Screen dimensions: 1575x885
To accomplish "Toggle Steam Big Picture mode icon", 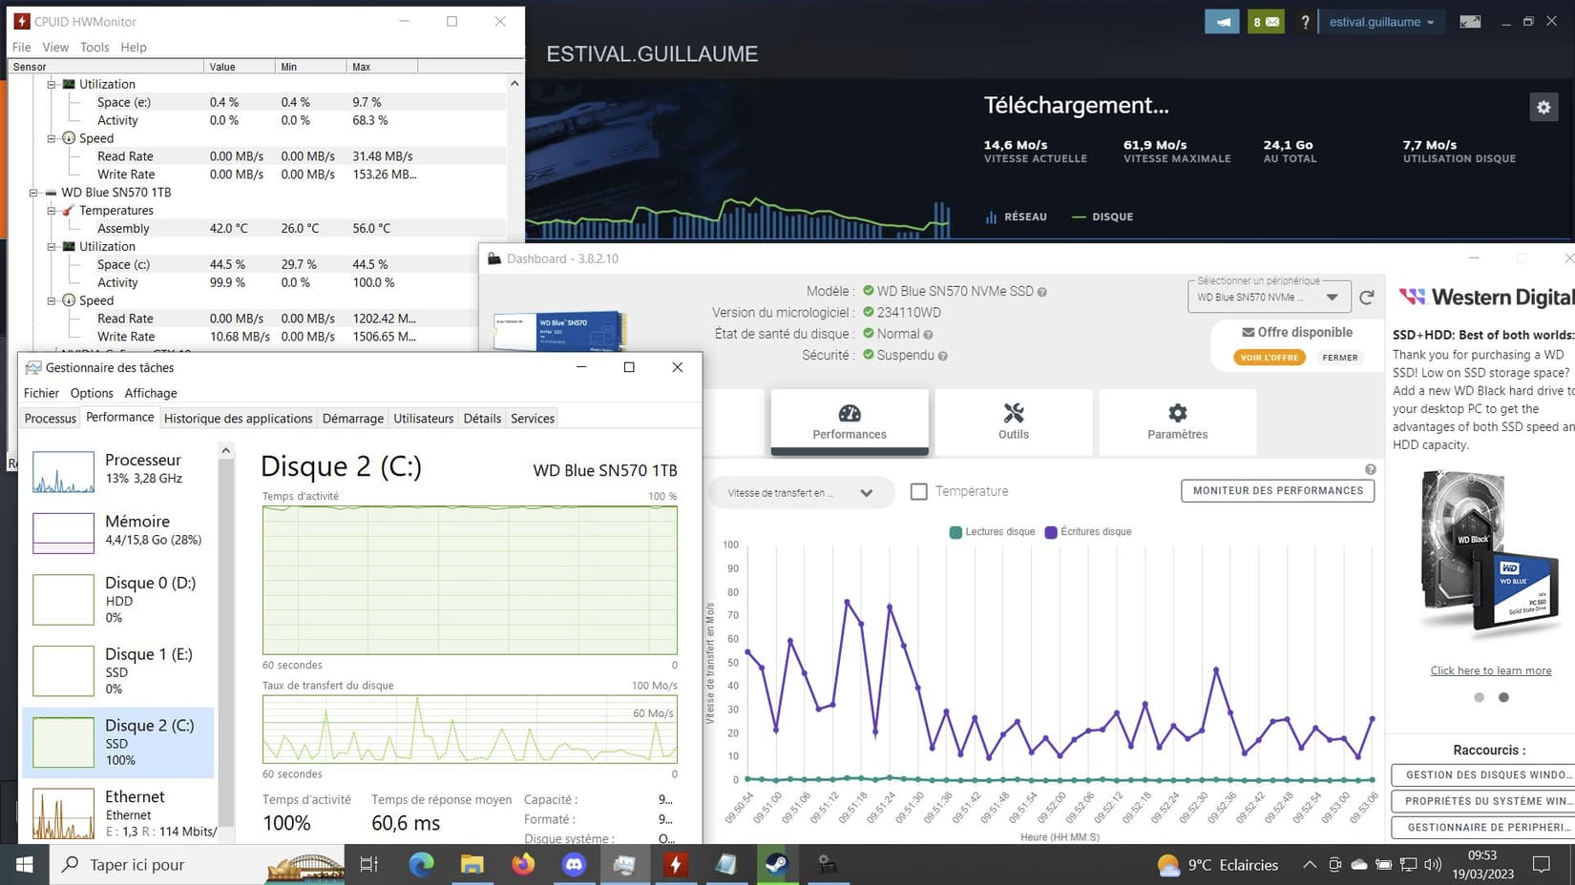I will [x=1470, y=21].
